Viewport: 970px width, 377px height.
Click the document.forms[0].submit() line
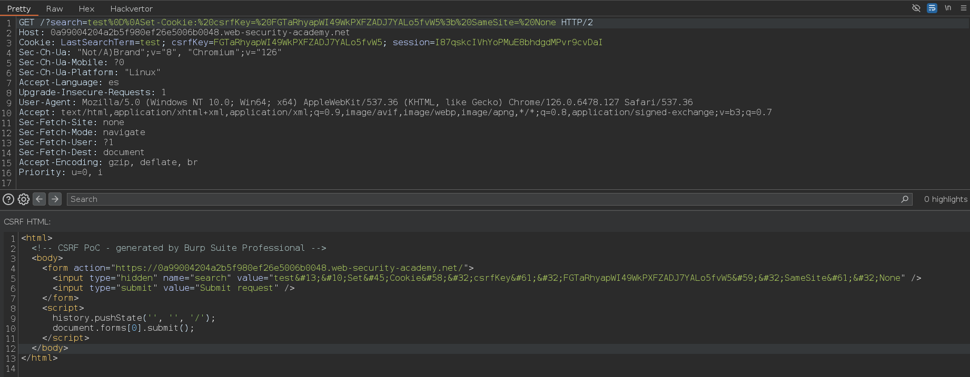(123, 328)
